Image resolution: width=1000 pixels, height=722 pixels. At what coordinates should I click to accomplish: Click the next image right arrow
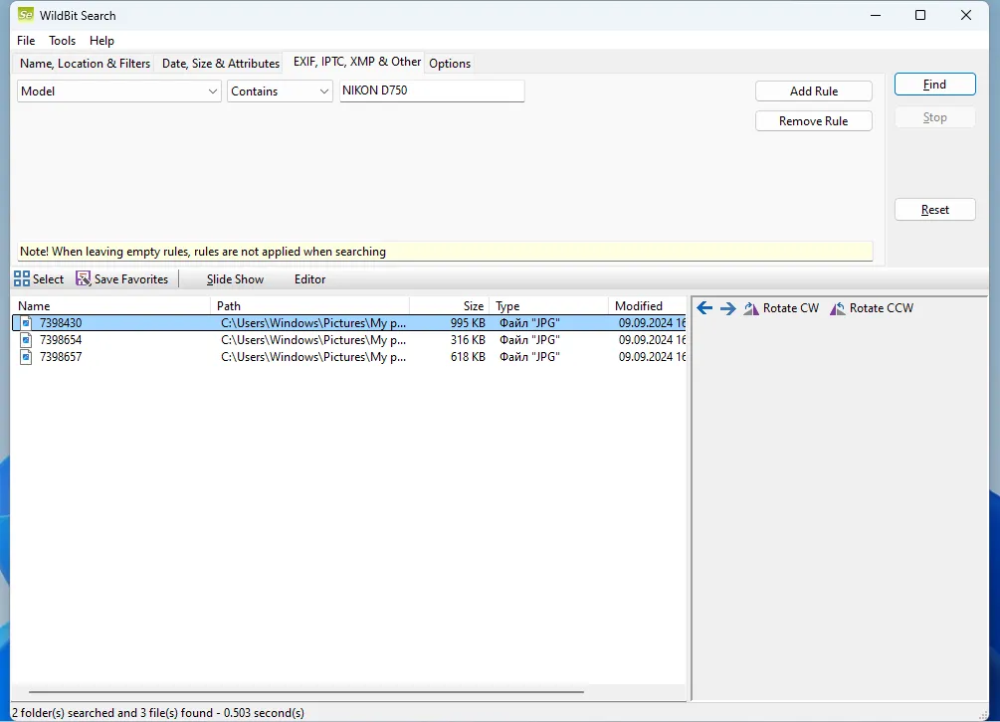pyautogui.click(x=727, y=308)
